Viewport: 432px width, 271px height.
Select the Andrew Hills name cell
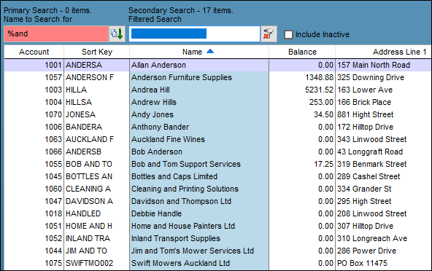[x=154, y=102]
